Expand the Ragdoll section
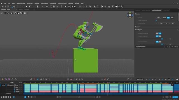Image resolution: width=179 pixels, height=100 pixels. tap(178, 27)
